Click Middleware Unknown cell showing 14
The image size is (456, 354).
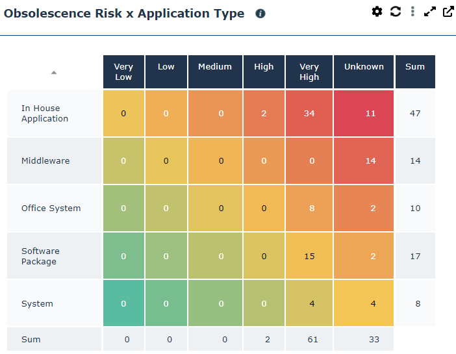tap(370, 161)
